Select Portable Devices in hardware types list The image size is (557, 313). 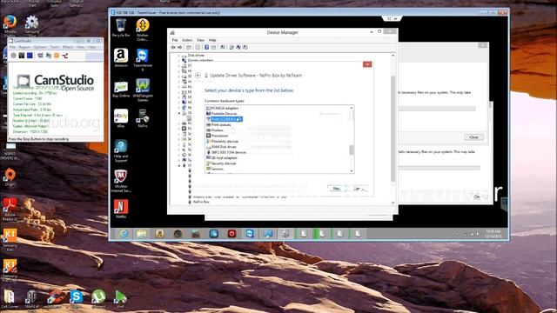coord(222,114)
